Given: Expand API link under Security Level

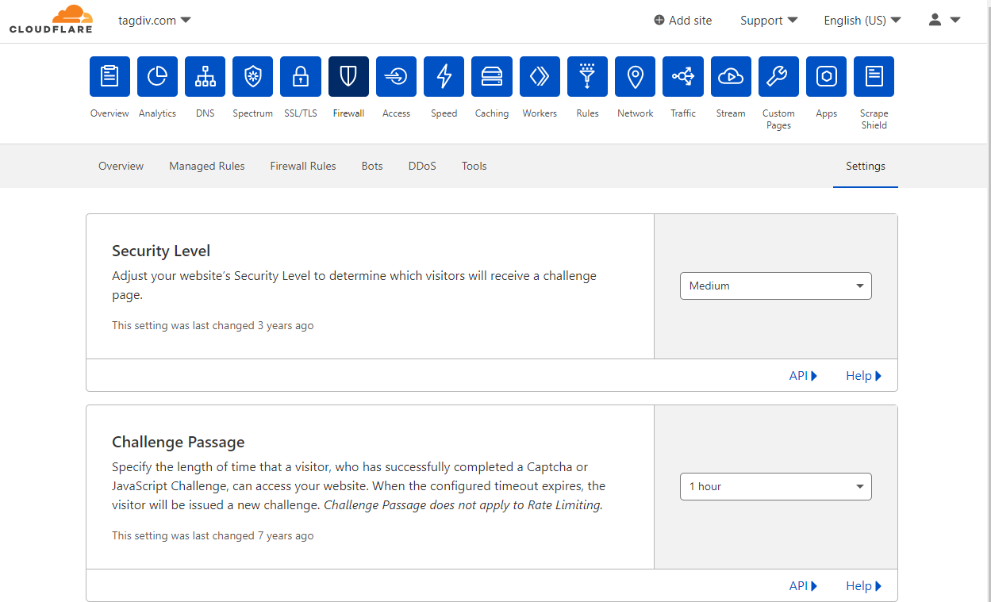Looking at the screenshot, I should click(x=803, y=376).
